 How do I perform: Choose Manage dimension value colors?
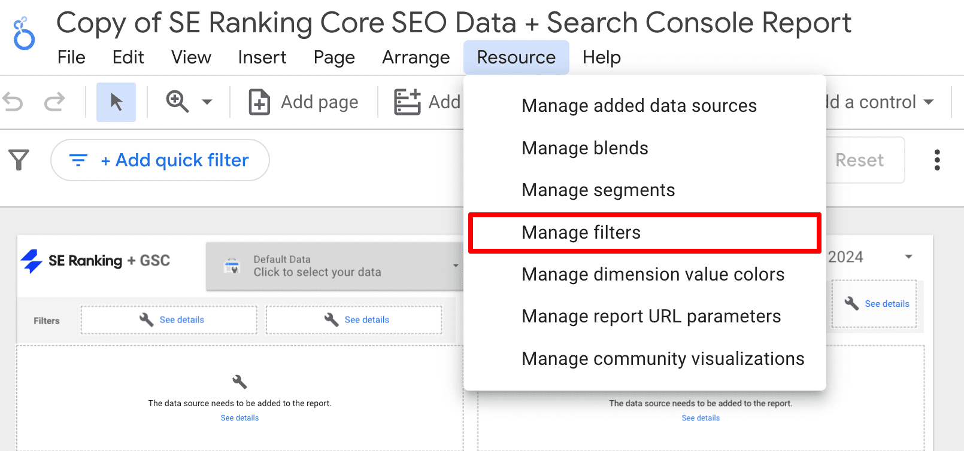click(x=645, y=275)
